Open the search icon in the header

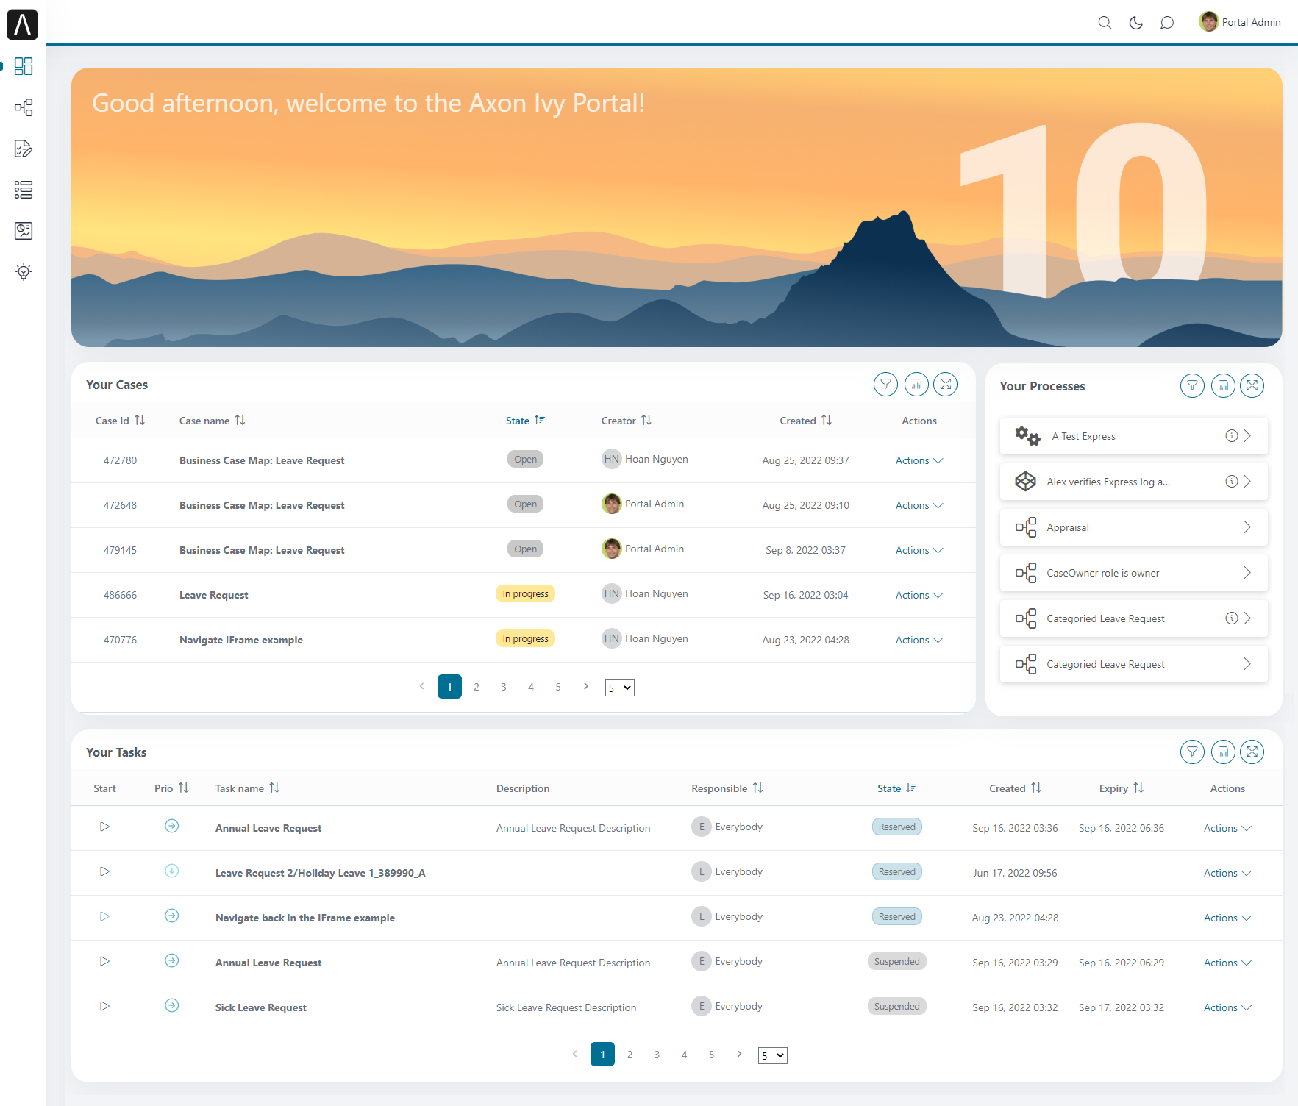coord(1105,23)
